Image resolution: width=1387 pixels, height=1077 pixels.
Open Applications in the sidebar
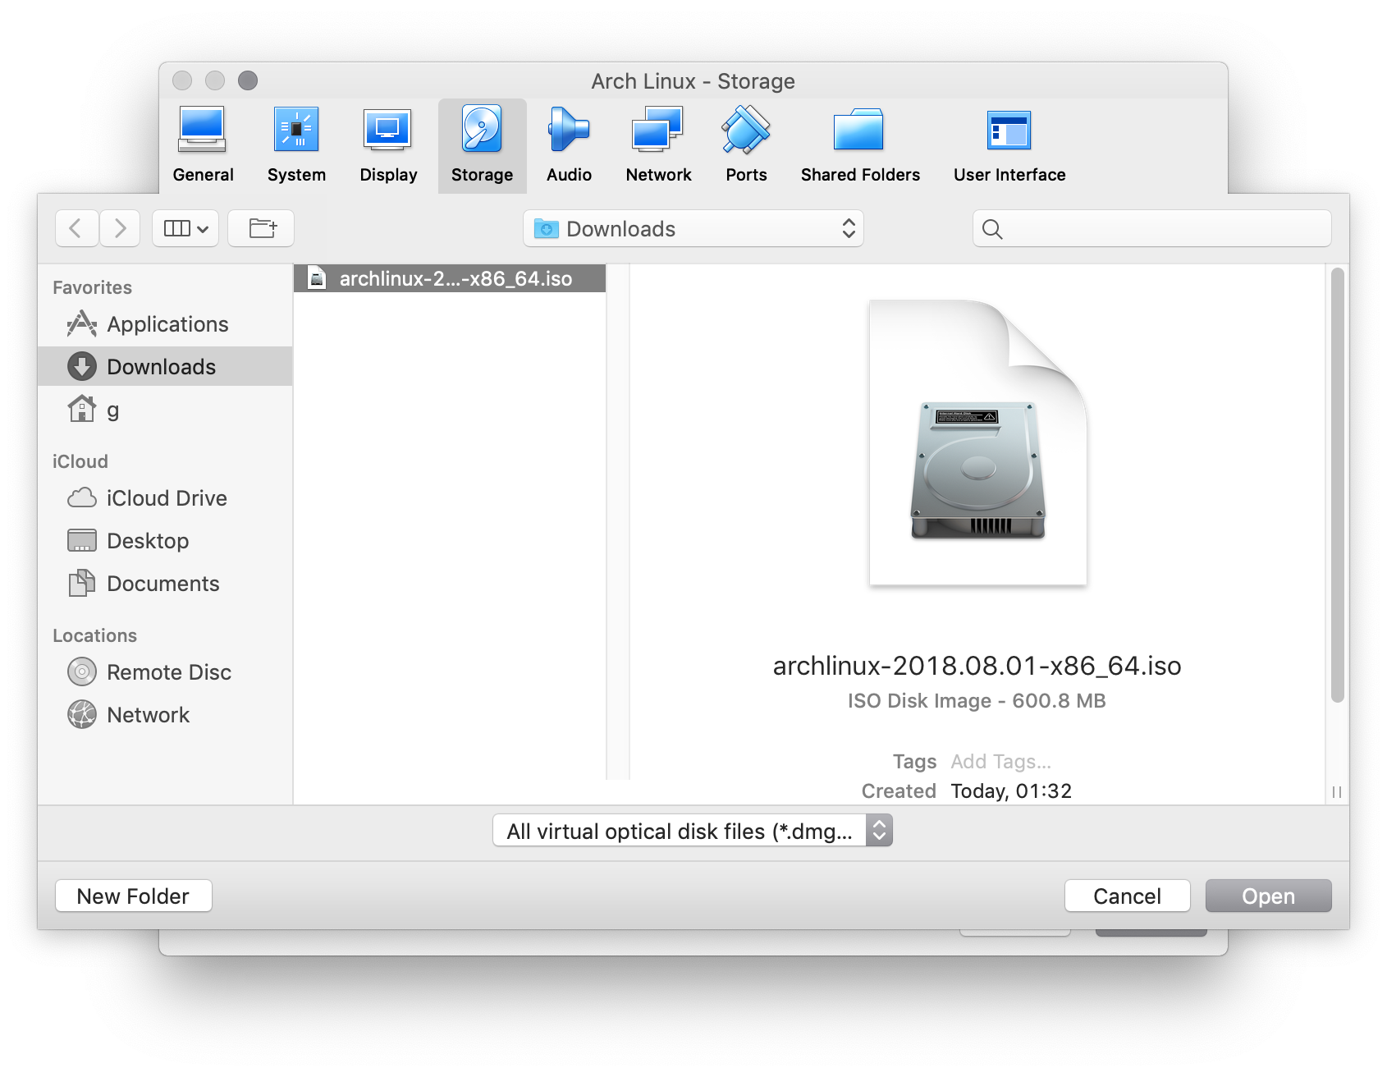click(165, 324)
